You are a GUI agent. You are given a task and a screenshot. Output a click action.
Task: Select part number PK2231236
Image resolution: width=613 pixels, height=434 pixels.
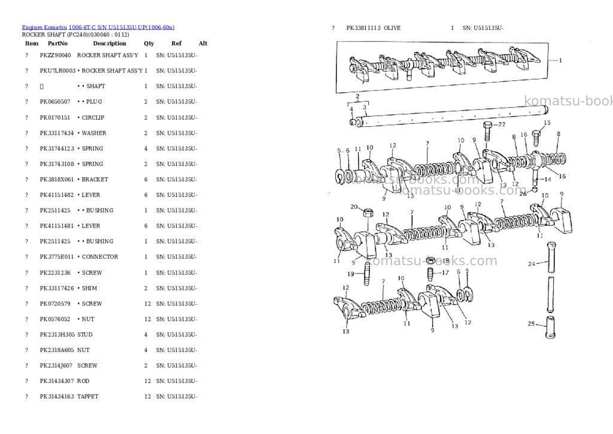(x=54, y=273)
